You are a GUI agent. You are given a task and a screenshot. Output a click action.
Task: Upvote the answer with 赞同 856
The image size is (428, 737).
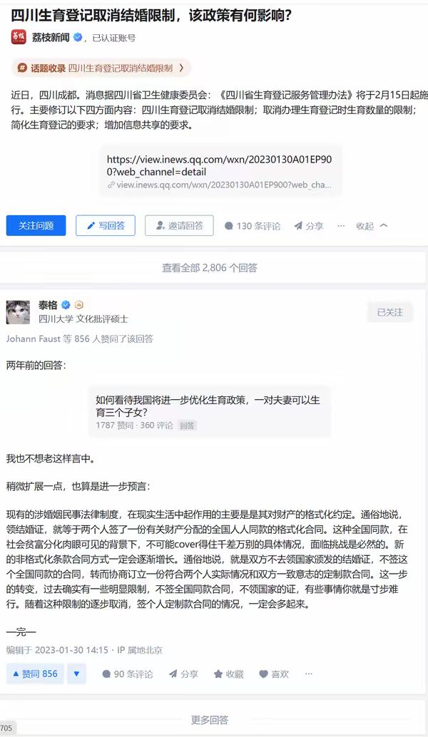[35, 674]
